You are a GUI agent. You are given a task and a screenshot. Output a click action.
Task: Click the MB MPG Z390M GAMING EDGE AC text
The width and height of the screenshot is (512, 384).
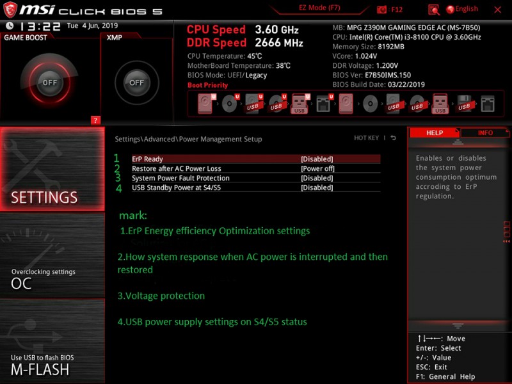tap(406, 28)
